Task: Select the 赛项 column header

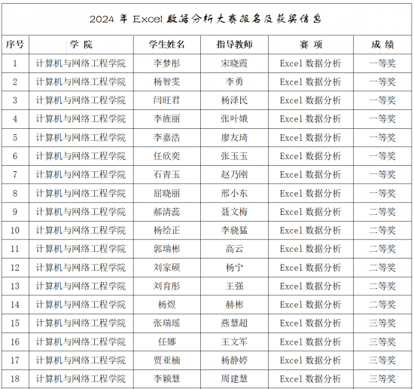Action: pos(311,44)
